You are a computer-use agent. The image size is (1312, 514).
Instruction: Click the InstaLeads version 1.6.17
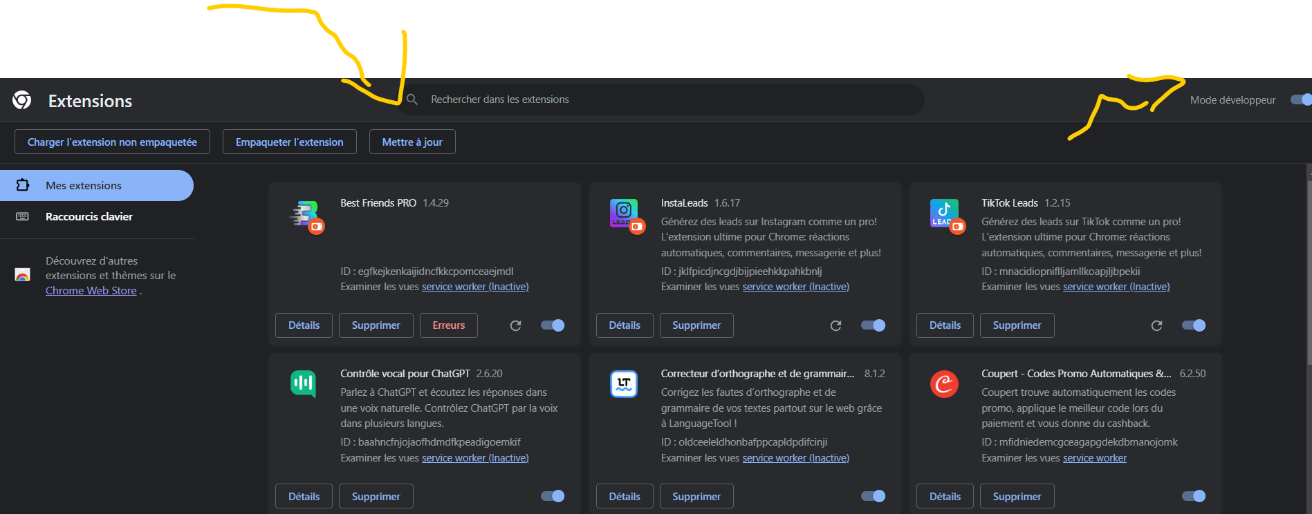pyautogui.click(x=727, y=203)
